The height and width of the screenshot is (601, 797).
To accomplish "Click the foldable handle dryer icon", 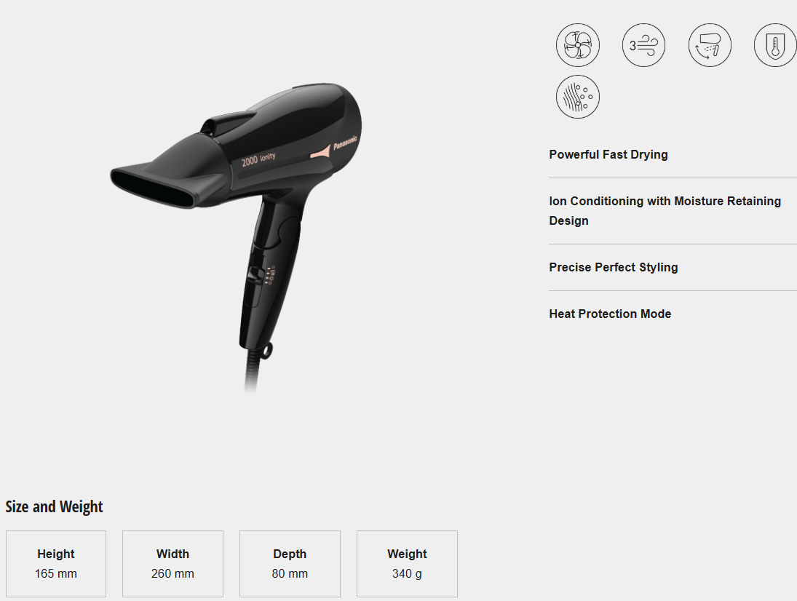I will (710, 44).
